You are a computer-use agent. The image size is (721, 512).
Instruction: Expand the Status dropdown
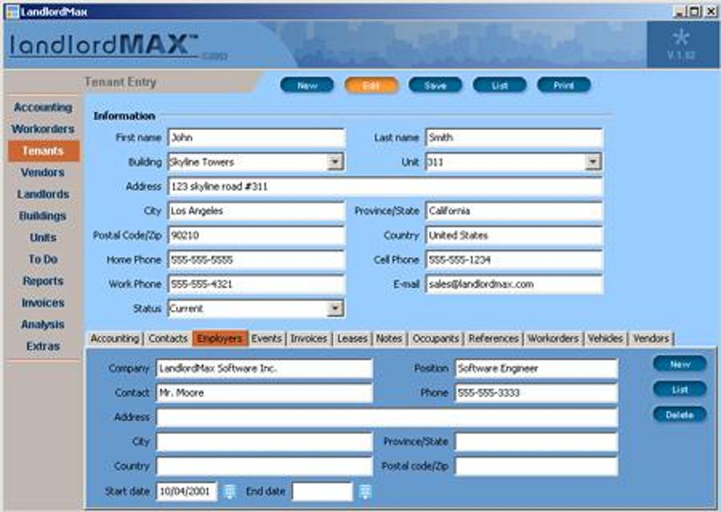click(335, 308)
